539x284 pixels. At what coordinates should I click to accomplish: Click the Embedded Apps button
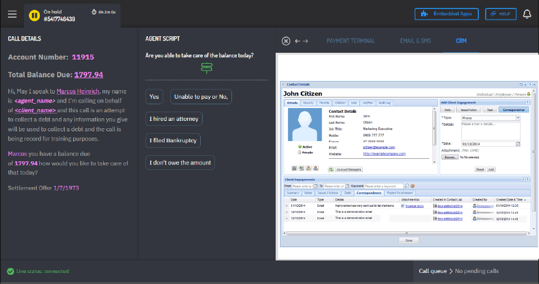pyautogui.click(x=446, y=14)
